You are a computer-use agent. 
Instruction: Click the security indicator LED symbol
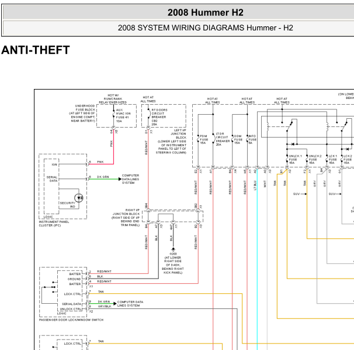(79, 198)
